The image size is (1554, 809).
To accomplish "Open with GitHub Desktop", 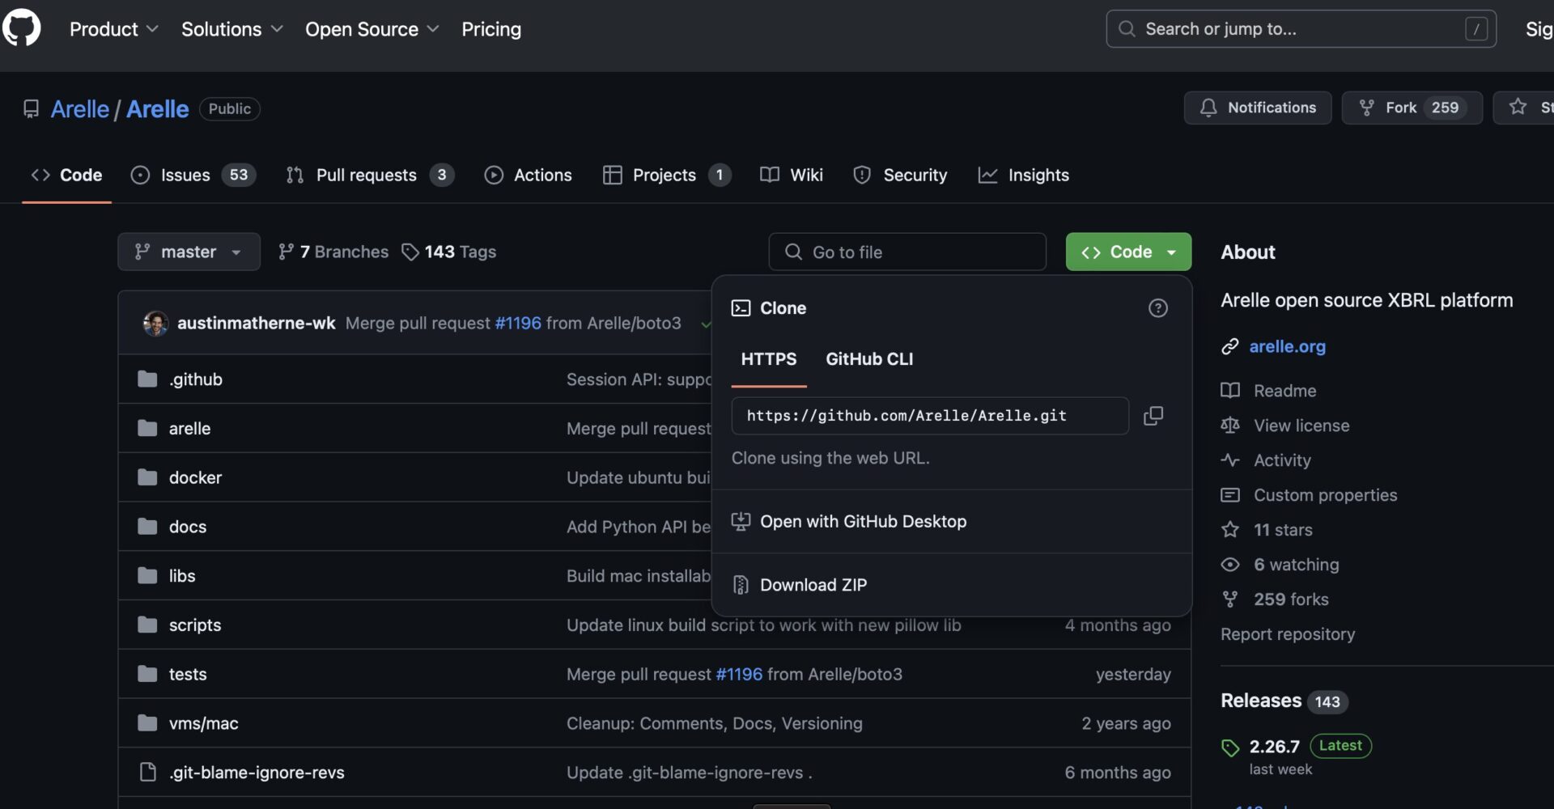I will tap(863, 522).
